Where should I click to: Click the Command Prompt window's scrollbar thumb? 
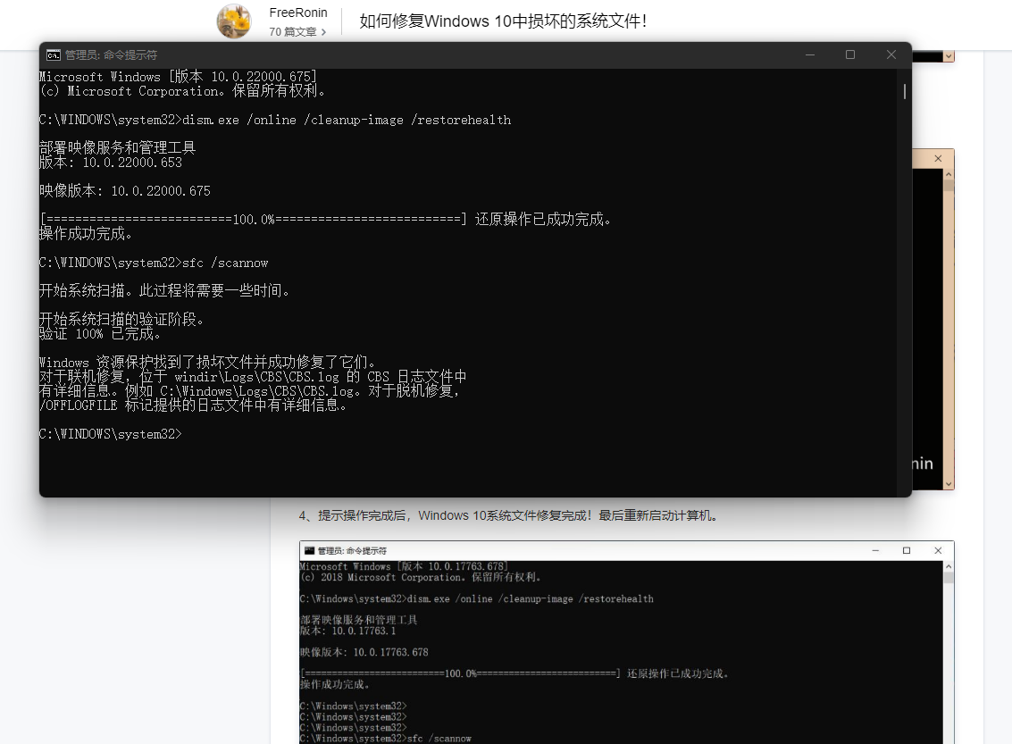click(x=904, y=92)
